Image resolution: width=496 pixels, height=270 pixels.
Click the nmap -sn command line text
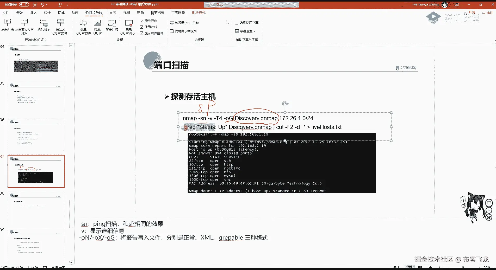pos(248,118)
